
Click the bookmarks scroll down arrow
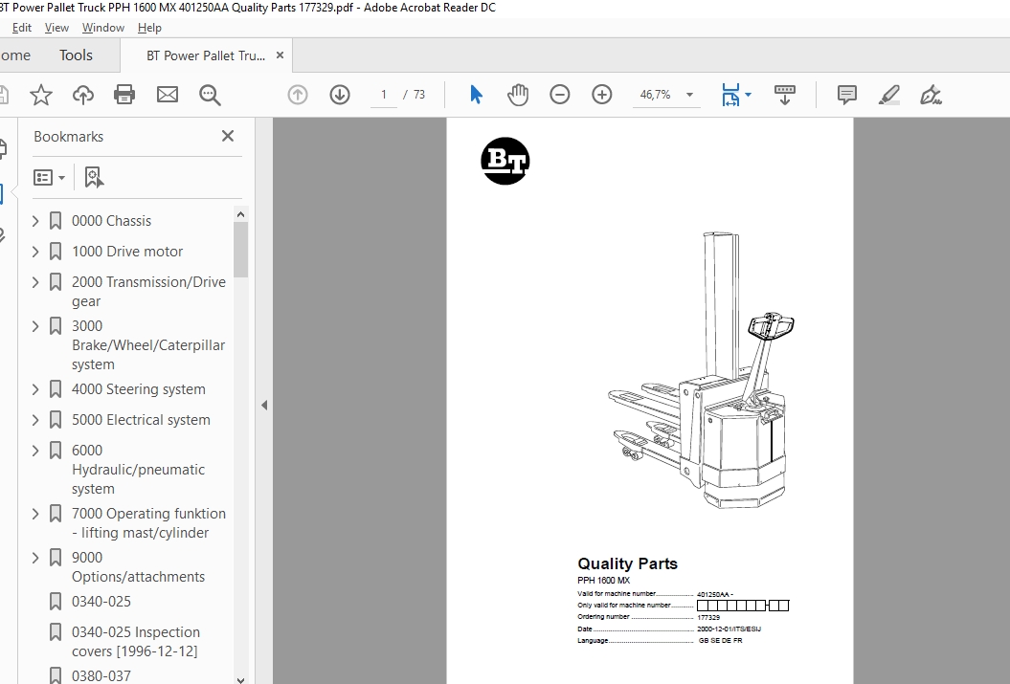tap(241, 679)
